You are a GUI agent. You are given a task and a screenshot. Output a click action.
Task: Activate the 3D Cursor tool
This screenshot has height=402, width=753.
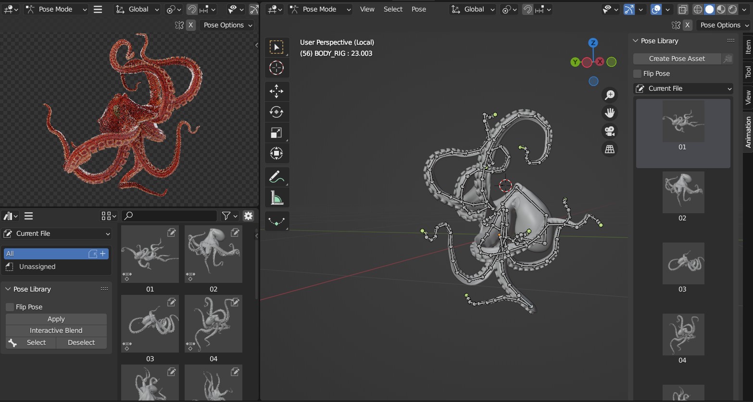(276, 68)
